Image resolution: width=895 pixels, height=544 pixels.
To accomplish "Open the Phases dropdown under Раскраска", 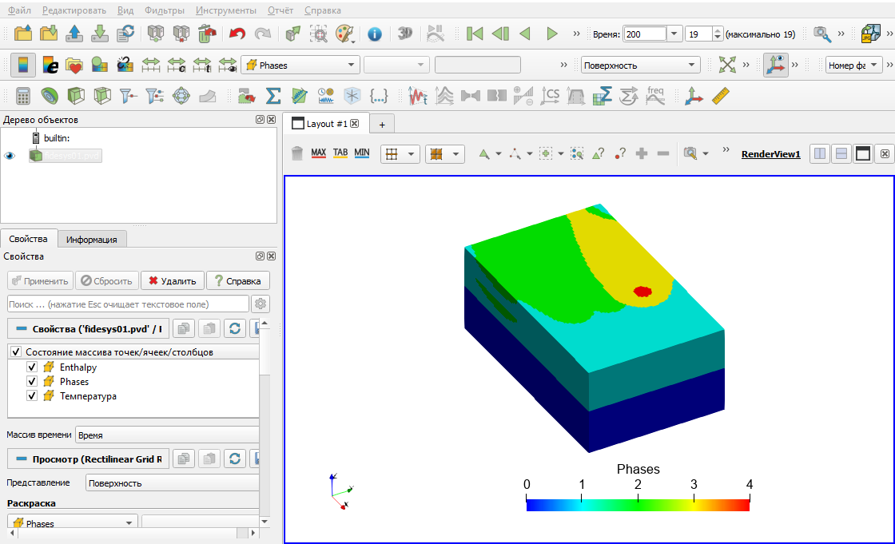I will 73,523.
